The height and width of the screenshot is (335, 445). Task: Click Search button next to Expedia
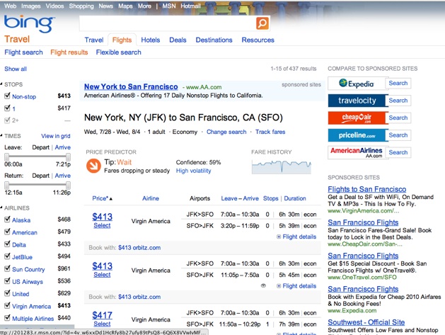coord(398,84)
